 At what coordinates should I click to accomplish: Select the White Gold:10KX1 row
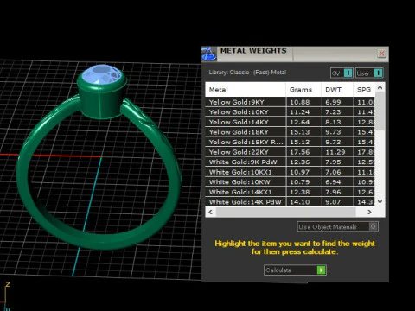click(x=290, y=172)
